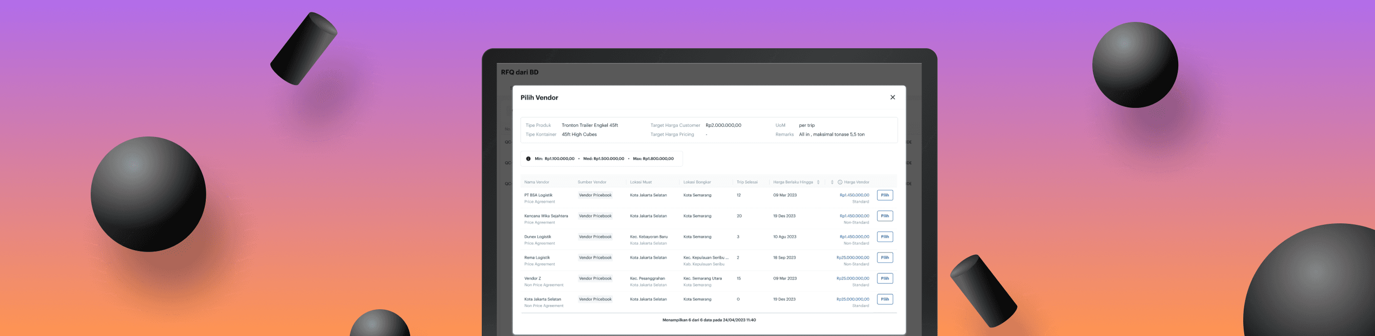
Task: Click Target Harga Customer value Rp2.000.000,00
Action: 723,126
